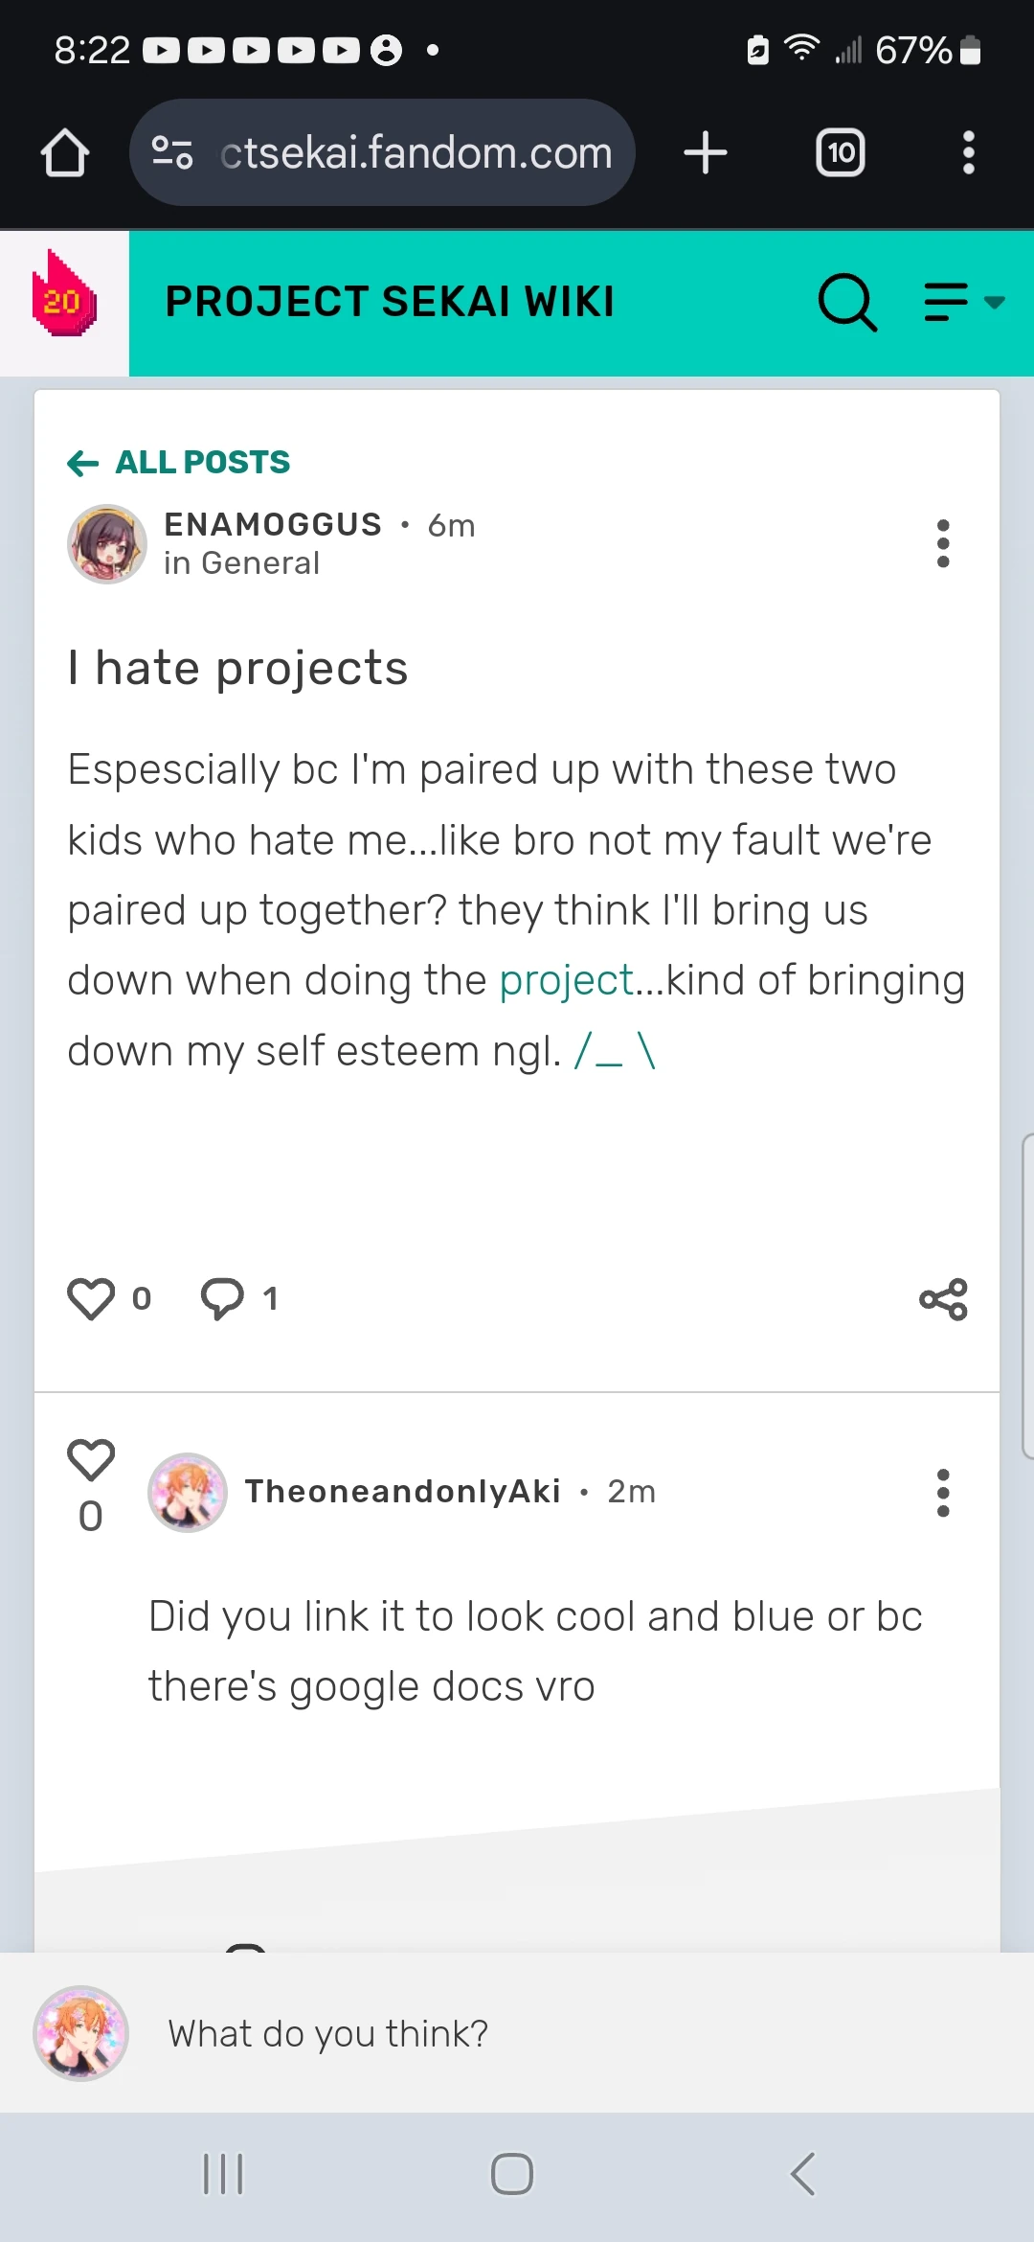Image resolution: width=1034 pixels, height=2242 pixels.
Task: Tap the Fandom flame logo
Action: click(64, 295)
